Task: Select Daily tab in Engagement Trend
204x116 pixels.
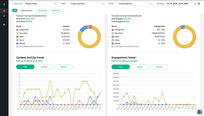Action: click(x=121, y=67)
